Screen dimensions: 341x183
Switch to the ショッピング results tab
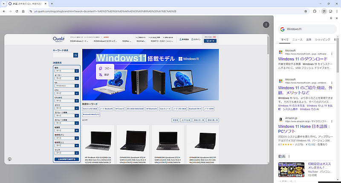point(323,40)
